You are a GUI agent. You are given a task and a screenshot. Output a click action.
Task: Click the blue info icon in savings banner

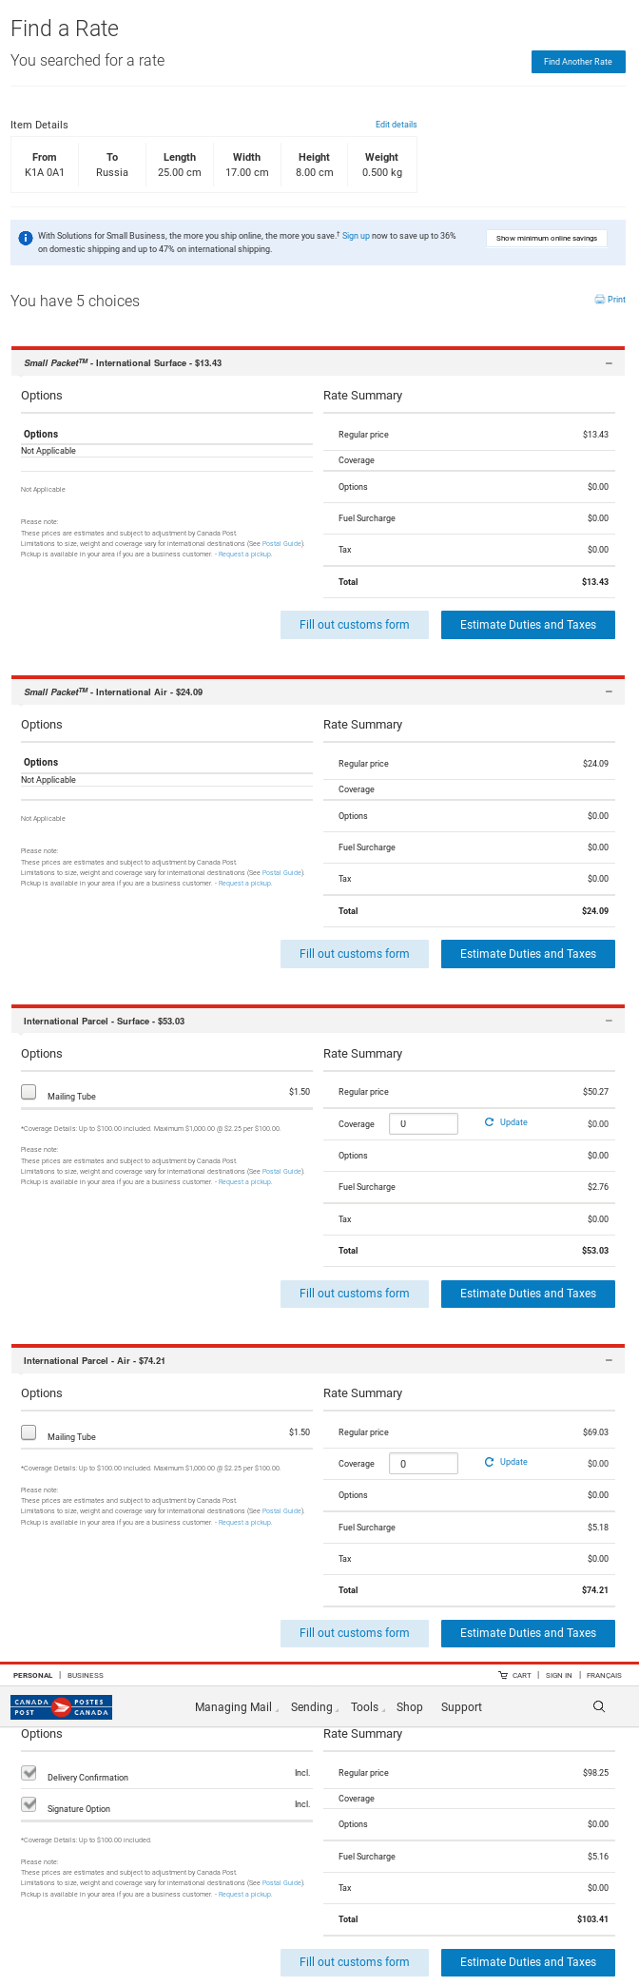[x=26, y=238]
